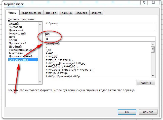Image resolution: width=163 pixels, height=120 pixels.
Task: Click up arrow of category list scrollbar
Action: pos(40,24)
